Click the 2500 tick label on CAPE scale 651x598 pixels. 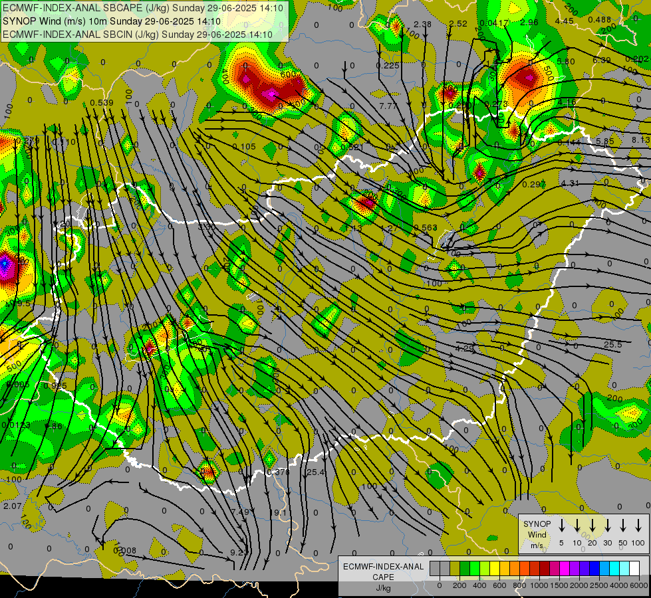coord(599,585)
